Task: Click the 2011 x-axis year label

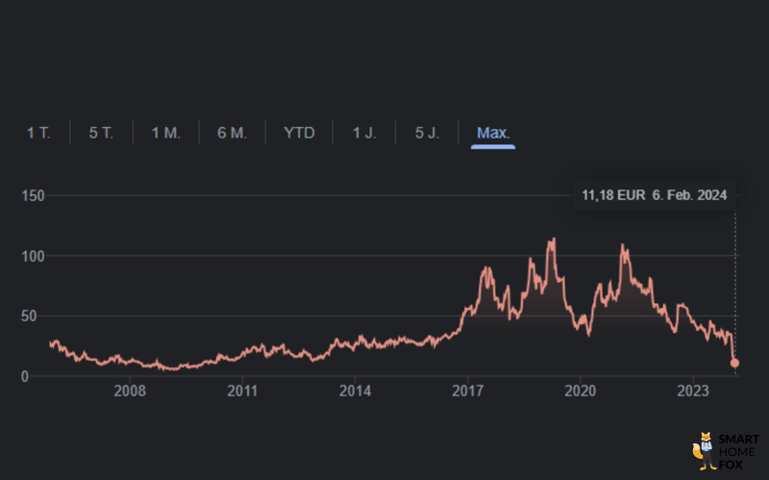Action: (242, 392)
